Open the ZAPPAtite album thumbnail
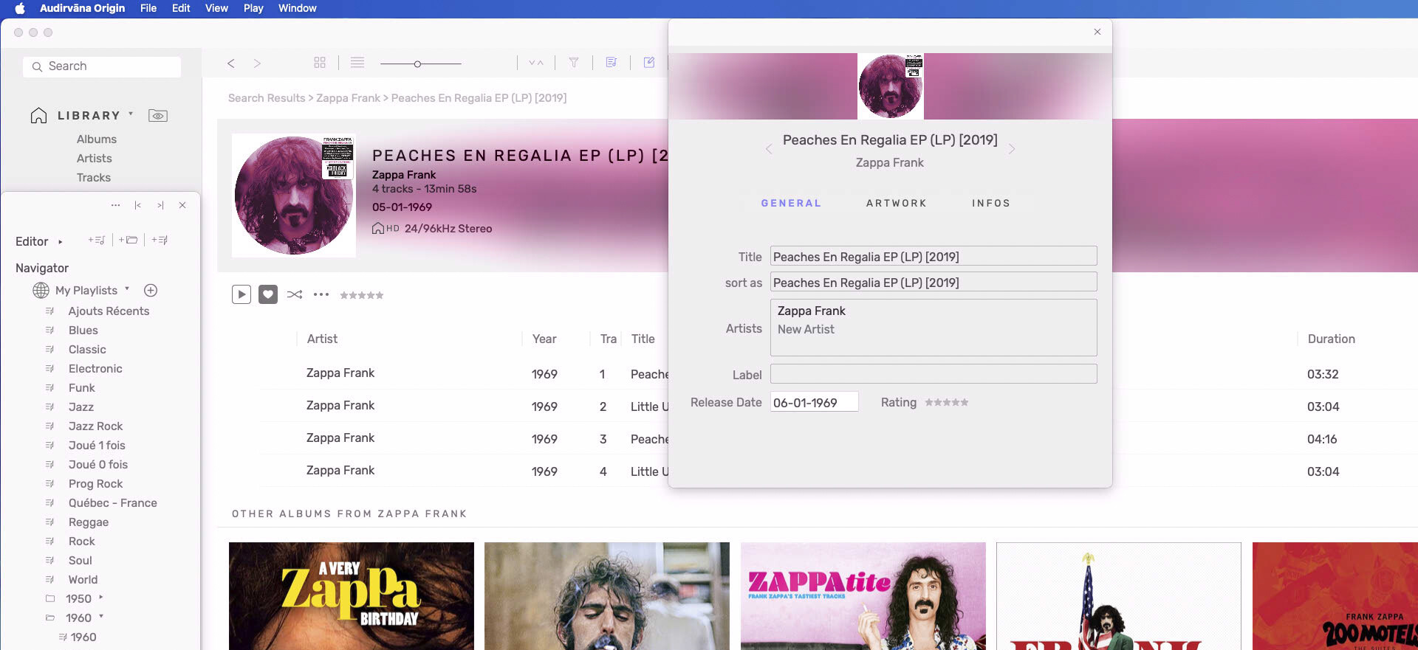 pyautogui.click(x=863, y=596)
